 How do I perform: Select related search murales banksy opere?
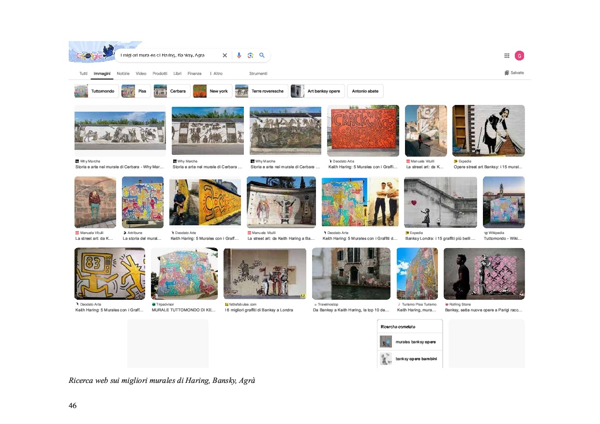410,342
